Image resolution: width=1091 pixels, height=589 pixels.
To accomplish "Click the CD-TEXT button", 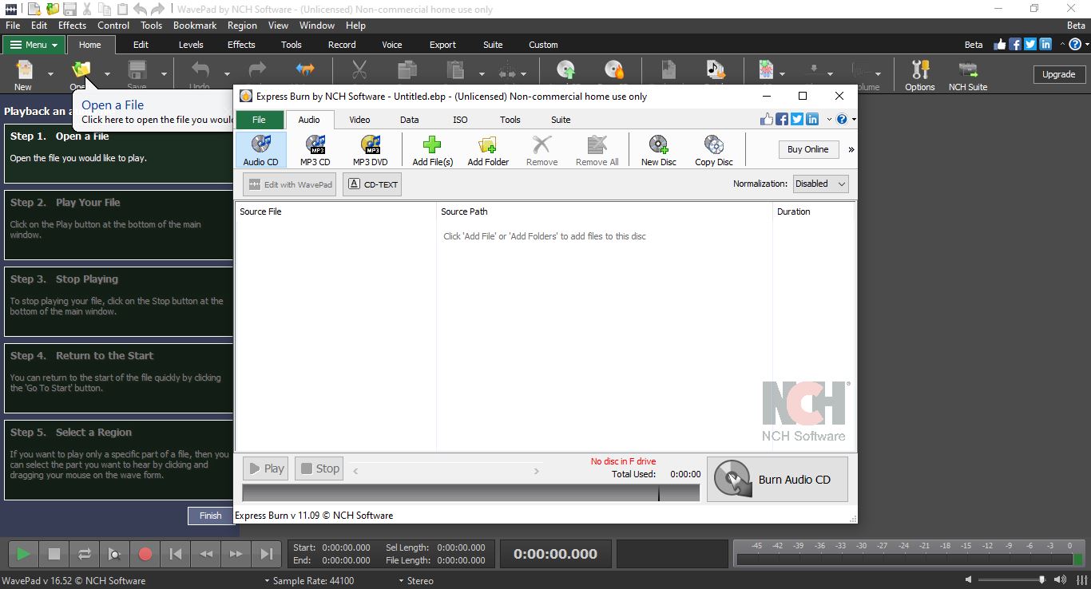I will (372, 184).
